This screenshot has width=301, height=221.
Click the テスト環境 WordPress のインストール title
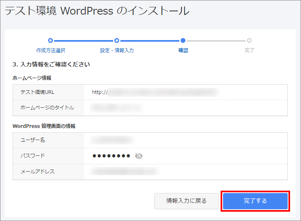click(97, 11)
